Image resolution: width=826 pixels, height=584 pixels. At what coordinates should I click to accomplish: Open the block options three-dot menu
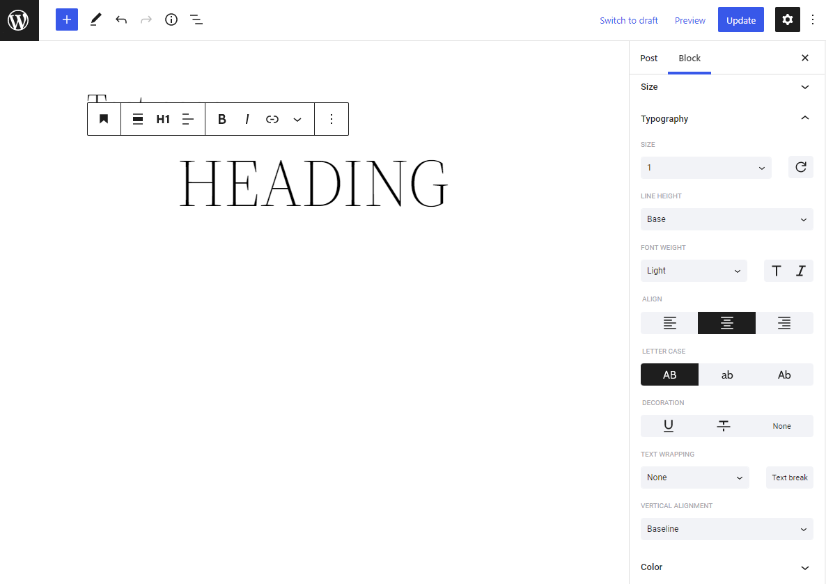(x=332, y=119)
